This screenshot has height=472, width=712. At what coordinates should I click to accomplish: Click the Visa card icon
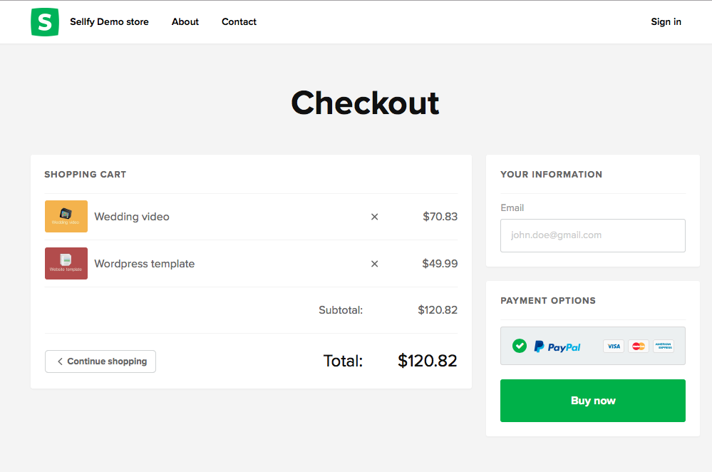tap(613, 346)
